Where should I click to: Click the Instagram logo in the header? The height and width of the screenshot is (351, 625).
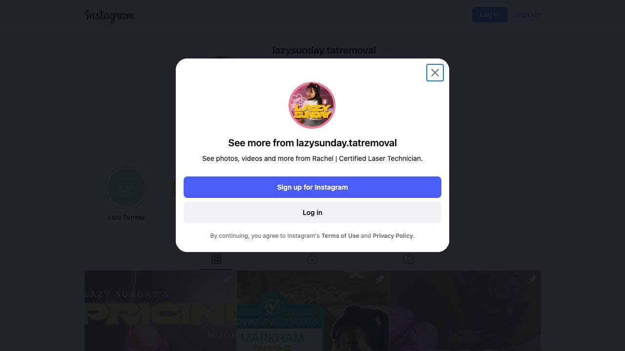click(x=109, y=16)
